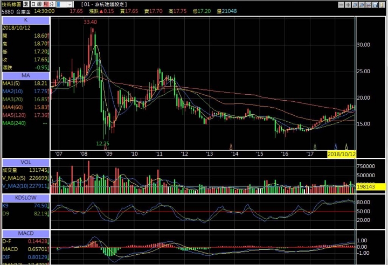The image size is (388, 265).
Task: Click 賣17.70 ask price
Action: (153, 11)
